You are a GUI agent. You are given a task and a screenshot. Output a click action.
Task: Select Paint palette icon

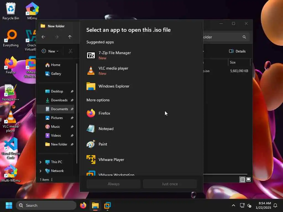[91, 144]
